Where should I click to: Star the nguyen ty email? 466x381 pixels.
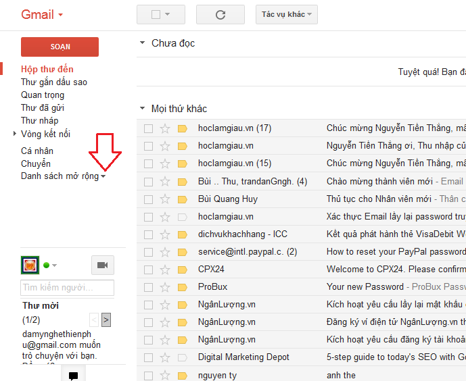point(165,376)
